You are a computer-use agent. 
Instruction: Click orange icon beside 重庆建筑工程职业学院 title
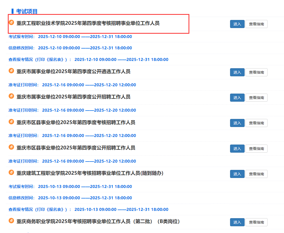(x=11, y=172)
